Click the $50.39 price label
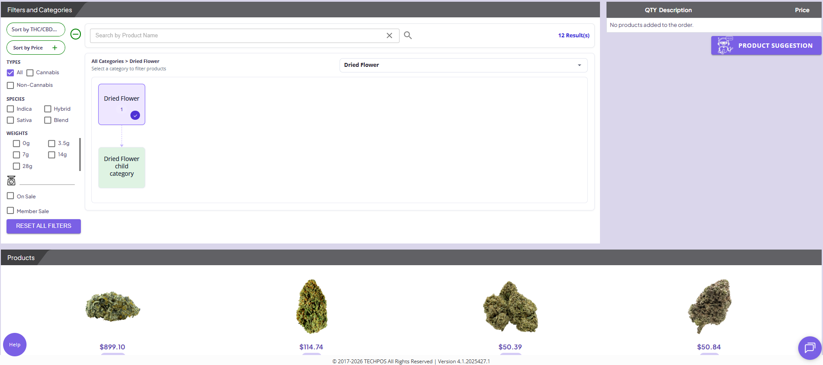Image resolution: width=823 pixels, height=365 pixels. (510, 347)
